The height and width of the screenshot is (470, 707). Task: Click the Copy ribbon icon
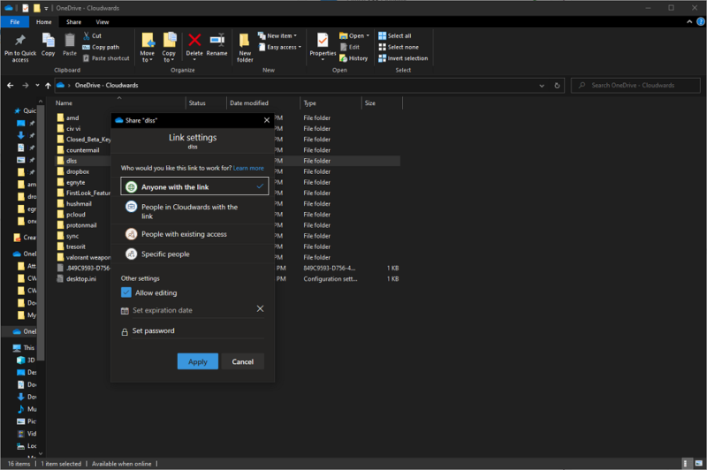(x=48, y=40)
